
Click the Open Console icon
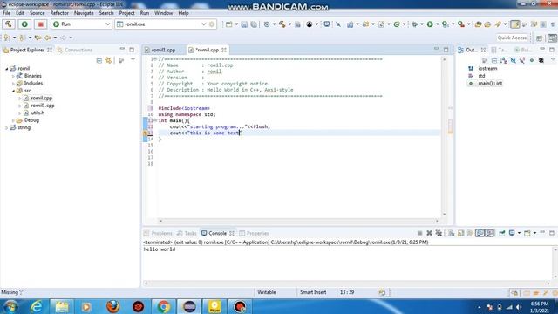pos(527,233)
